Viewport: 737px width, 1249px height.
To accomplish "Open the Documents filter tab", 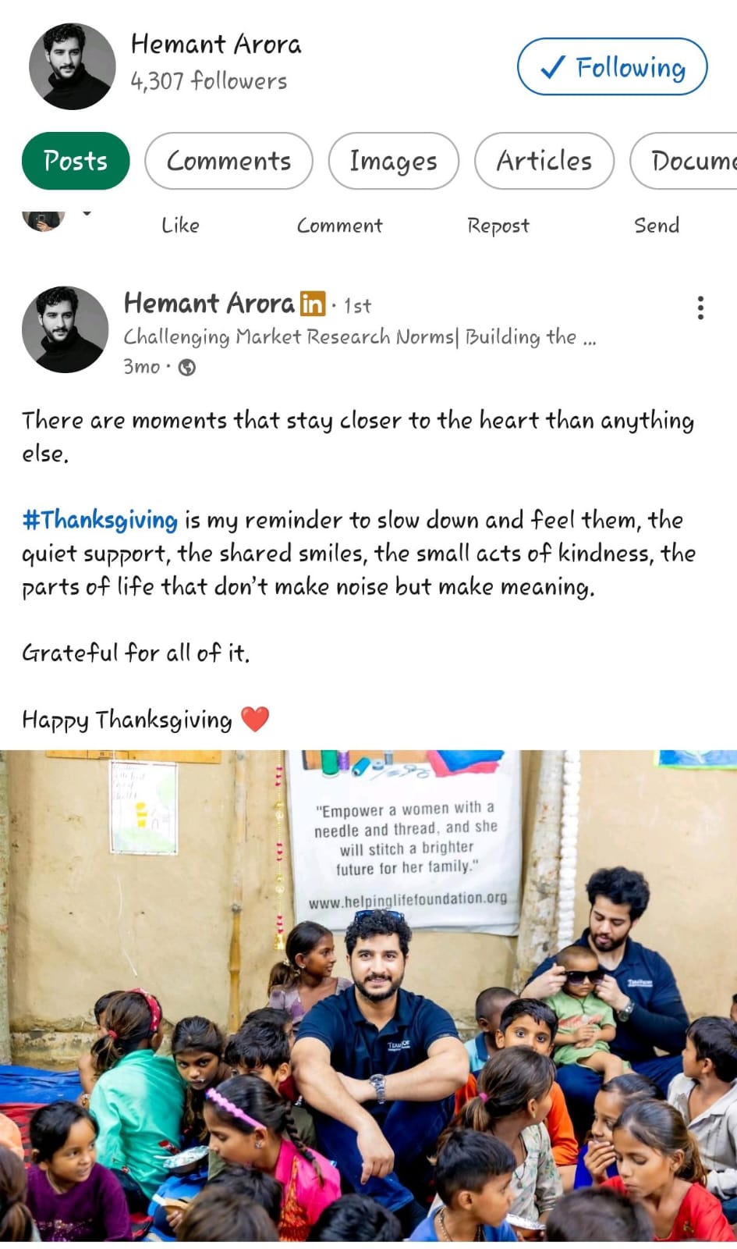I will pyautogui.click(x=684, y=161).
